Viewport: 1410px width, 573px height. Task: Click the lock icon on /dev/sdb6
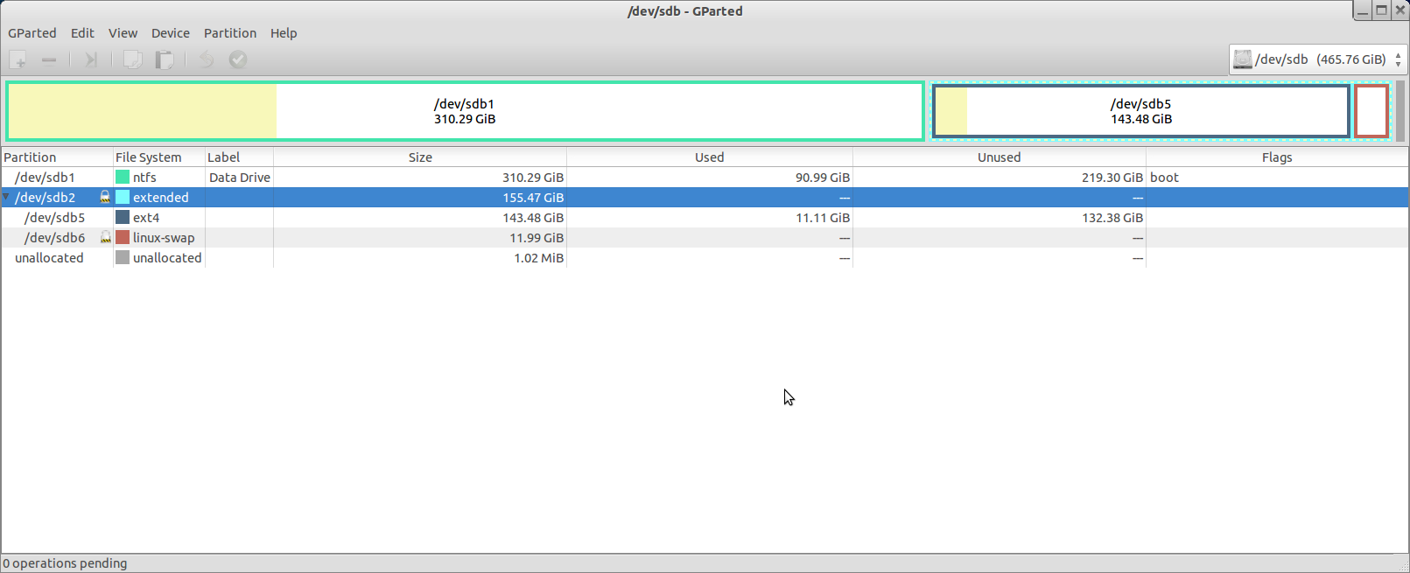click(106, 238)
